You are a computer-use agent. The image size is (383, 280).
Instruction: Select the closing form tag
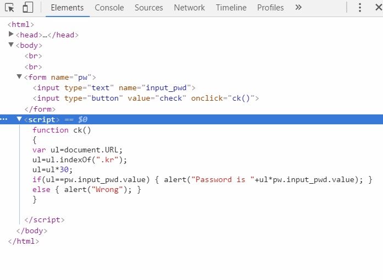click(x=40, y=109)
